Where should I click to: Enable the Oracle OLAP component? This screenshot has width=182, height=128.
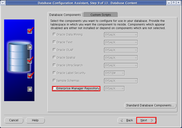pyautogui.click(x=54, y=50)
